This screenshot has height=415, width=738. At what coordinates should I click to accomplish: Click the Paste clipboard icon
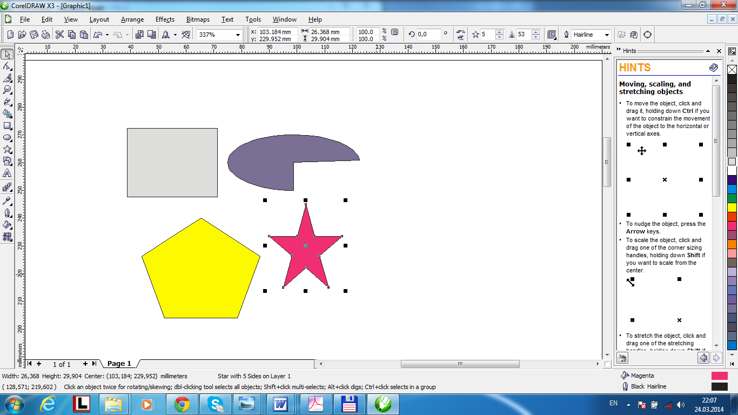tap(84, 35)
